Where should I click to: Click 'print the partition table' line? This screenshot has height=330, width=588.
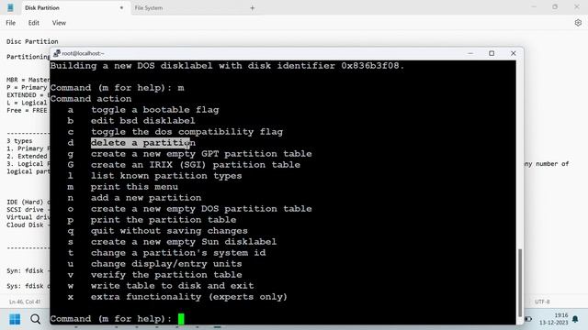click(164, 220)
